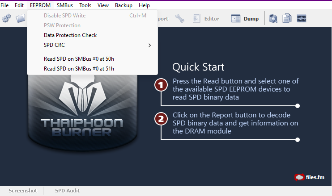The image size is (332, 196).
Task: Click the files.fm link text
Action: pyautogui.click(x=315, y=177)
